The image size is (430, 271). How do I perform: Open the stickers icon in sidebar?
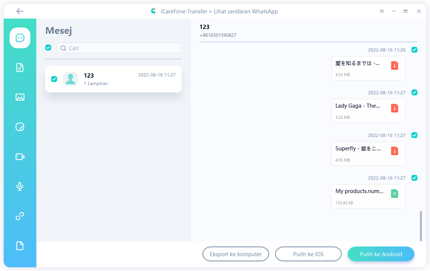tap(20, 127)
